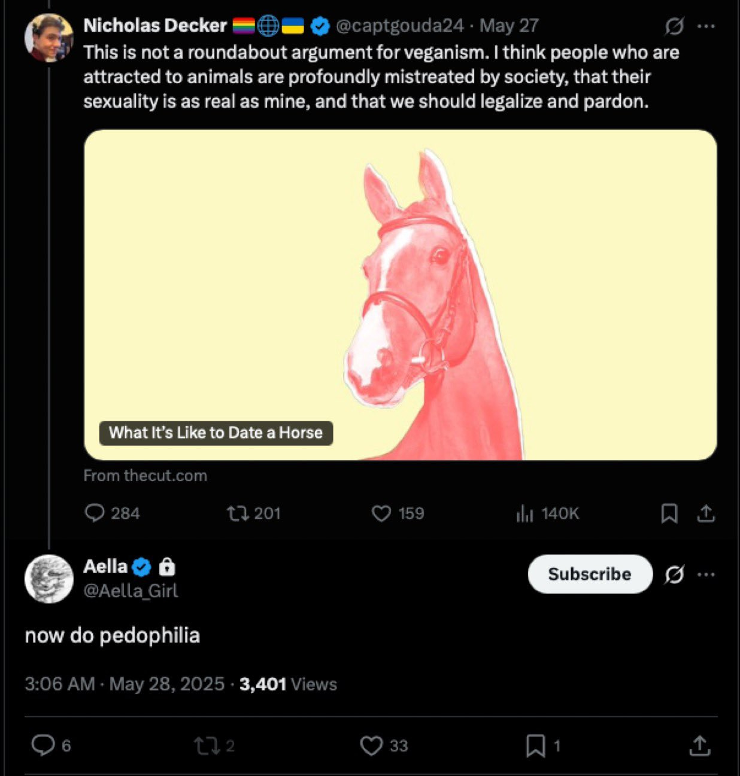This screenshot has height=776, width=740.
Task: Like Aella's post with 33 likes
Action: pyautogui.click(x=384, y=745)
